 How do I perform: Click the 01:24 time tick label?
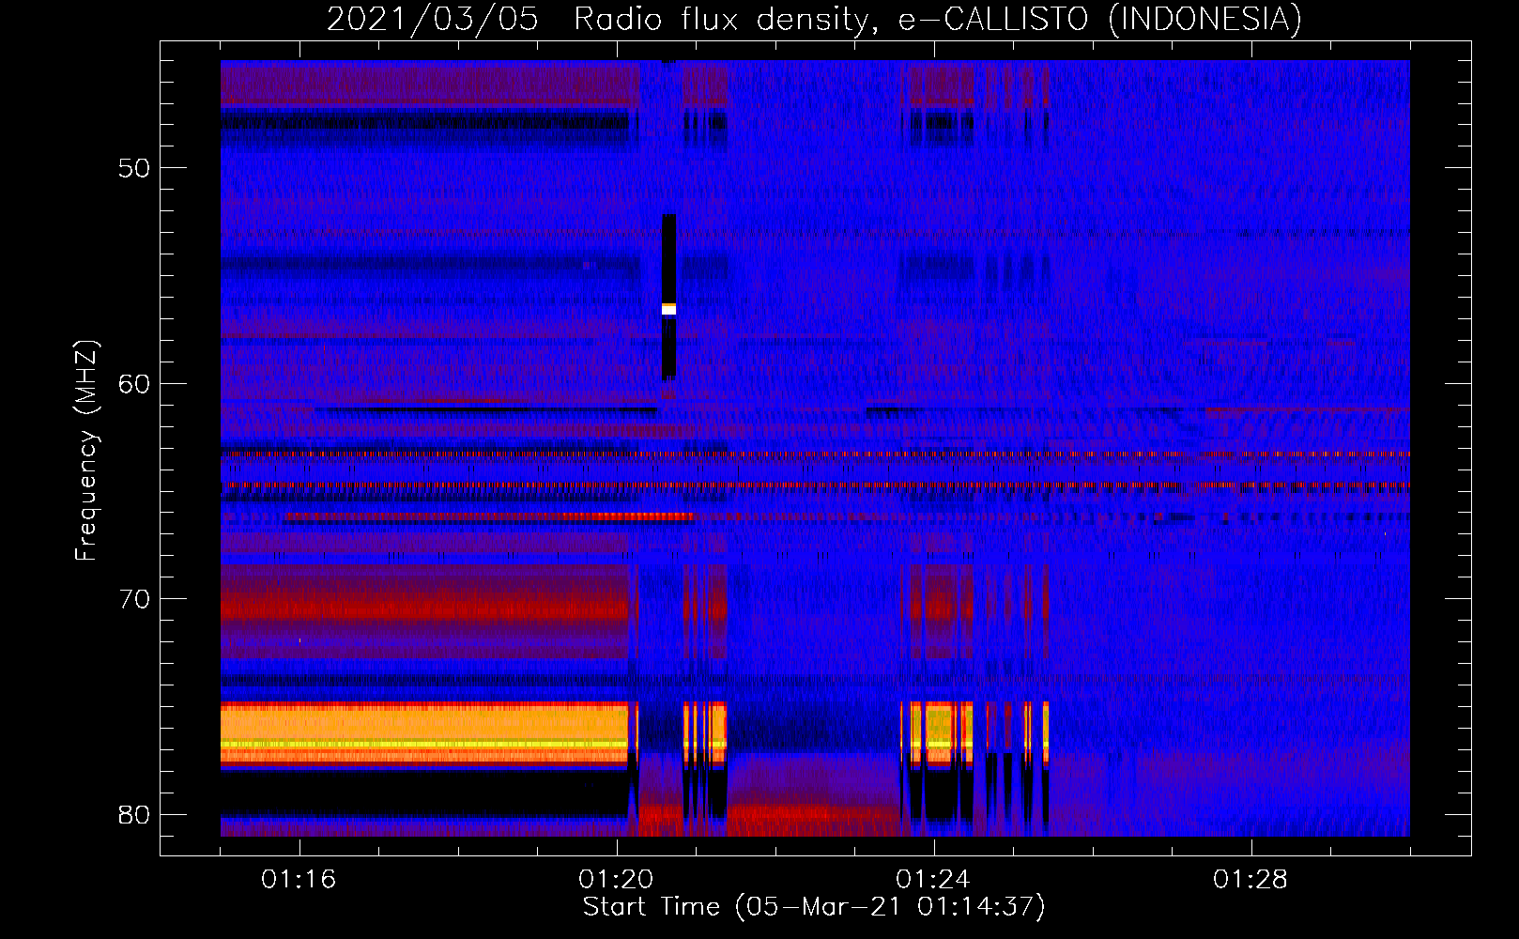(x=933, y=880)
